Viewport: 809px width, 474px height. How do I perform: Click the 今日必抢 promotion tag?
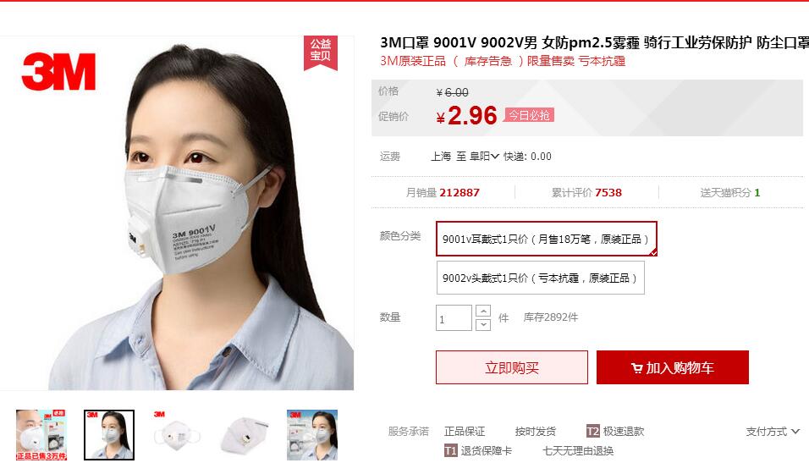(x=529, y=115)
